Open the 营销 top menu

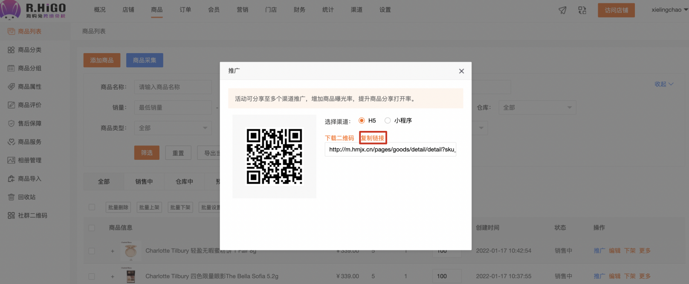point(243,10)
